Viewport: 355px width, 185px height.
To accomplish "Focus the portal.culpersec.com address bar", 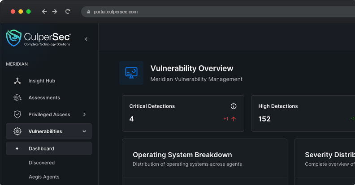I will [218, 12].
